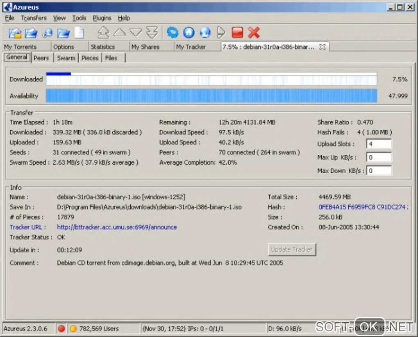Click the folder-with-padlock open torrent icon

tap(15, 32)
